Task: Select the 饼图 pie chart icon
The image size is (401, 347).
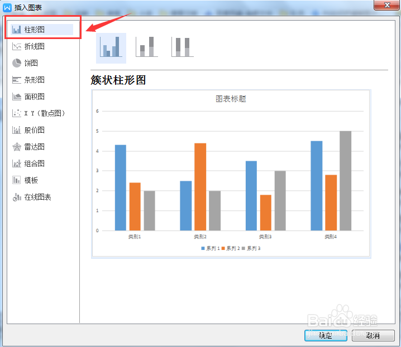Action: (17, 63)
